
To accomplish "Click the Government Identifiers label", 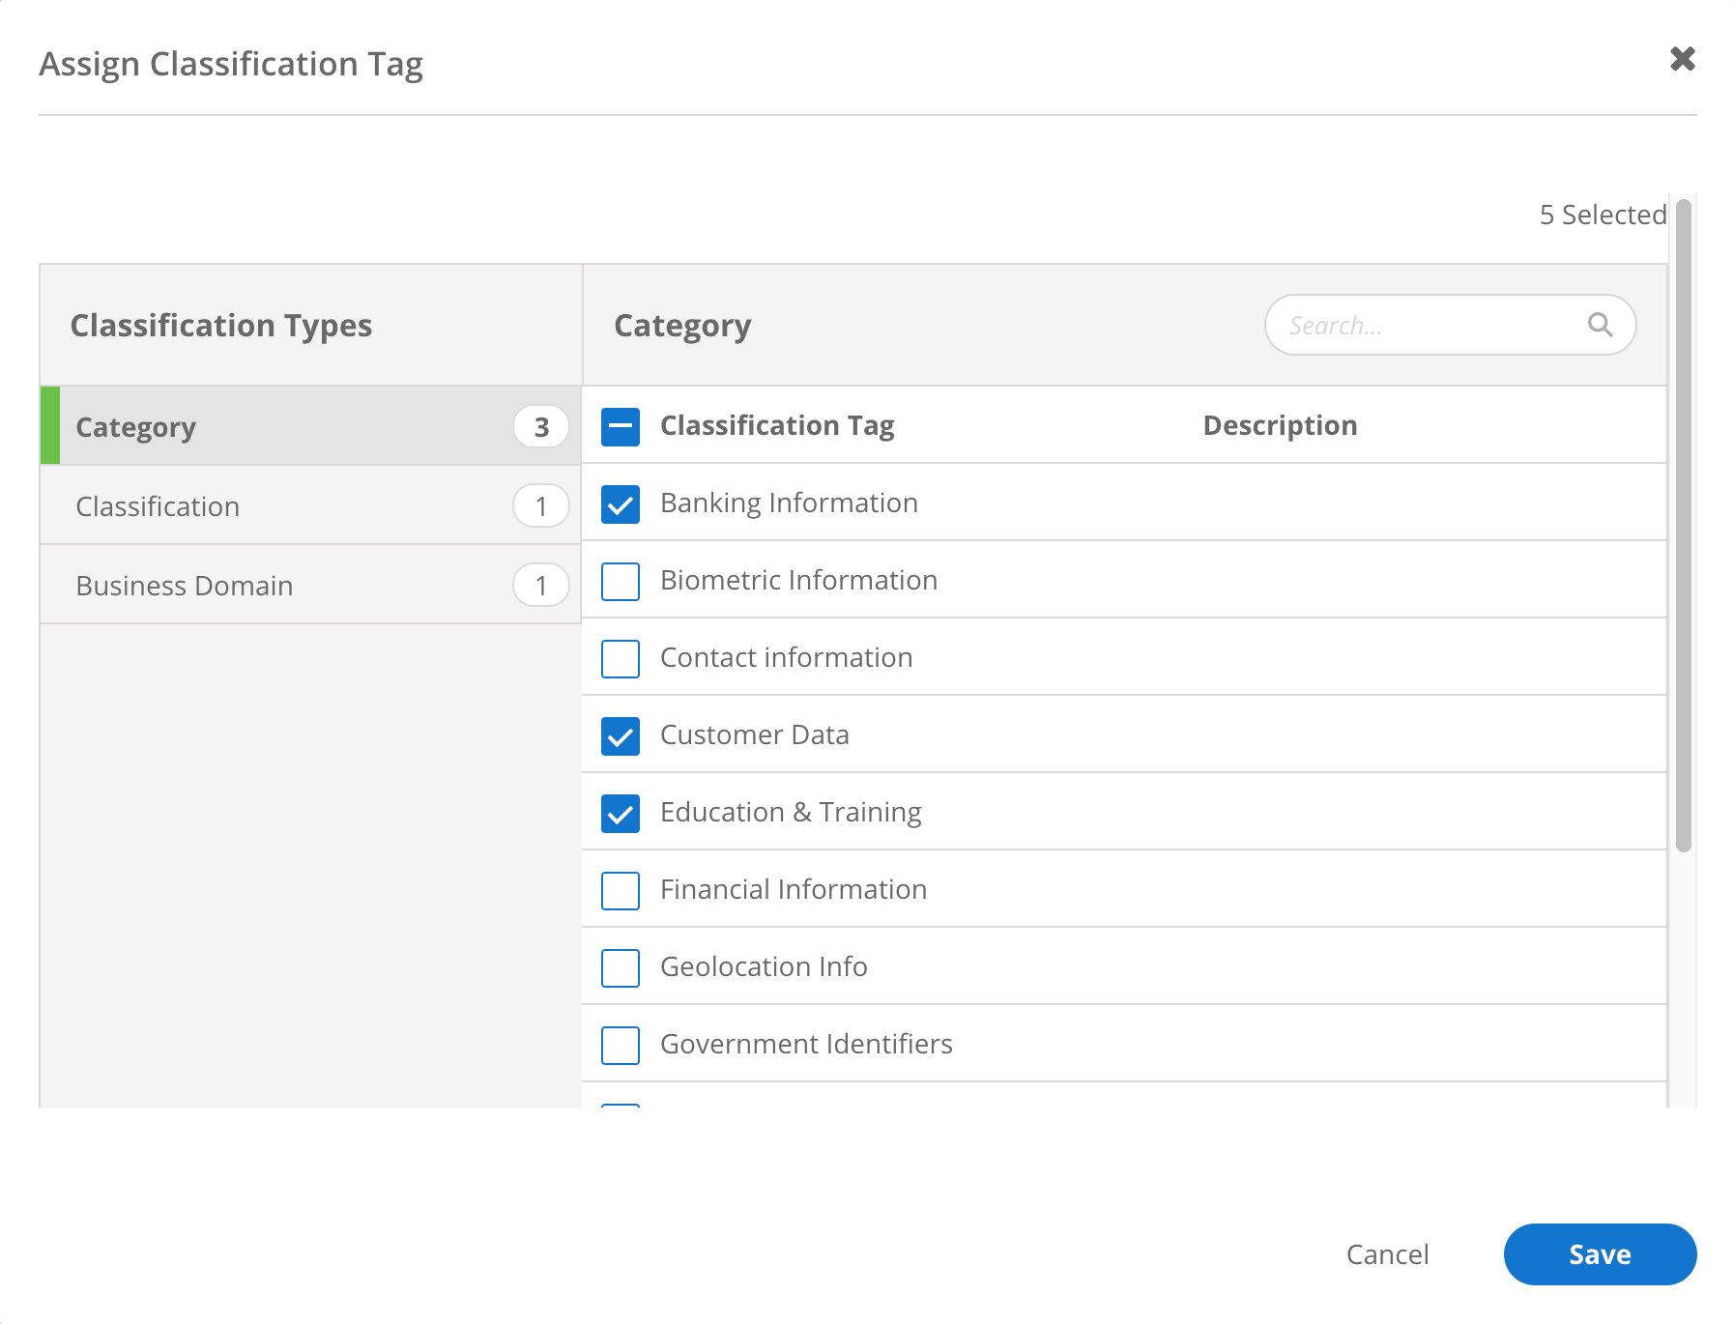I will point(806,1044).
